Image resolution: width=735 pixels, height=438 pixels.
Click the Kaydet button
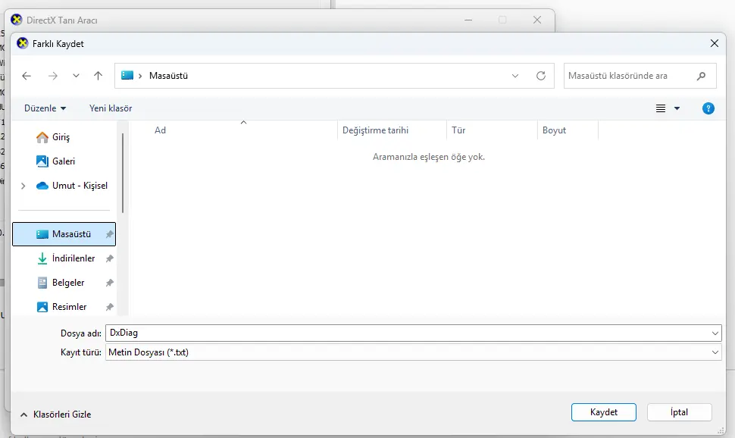coord(604,412)
